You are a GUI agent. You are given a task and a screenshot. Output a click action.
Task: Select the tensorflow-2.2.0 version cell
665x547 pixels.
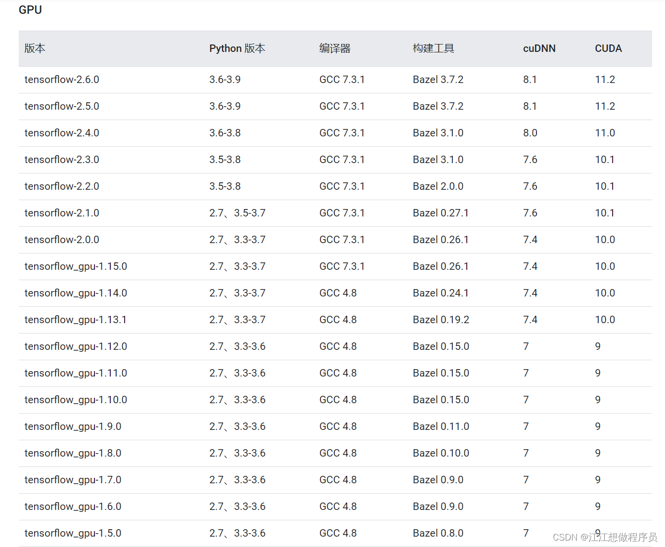click(62, 186)
